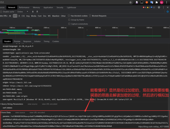Enable the Disable cache checkbox
The width and height of the screenshot is (170, 129).
[x=1, y=12]
